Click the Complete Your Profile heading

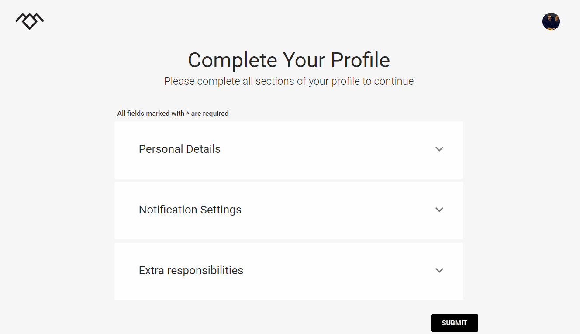point(289,60)
